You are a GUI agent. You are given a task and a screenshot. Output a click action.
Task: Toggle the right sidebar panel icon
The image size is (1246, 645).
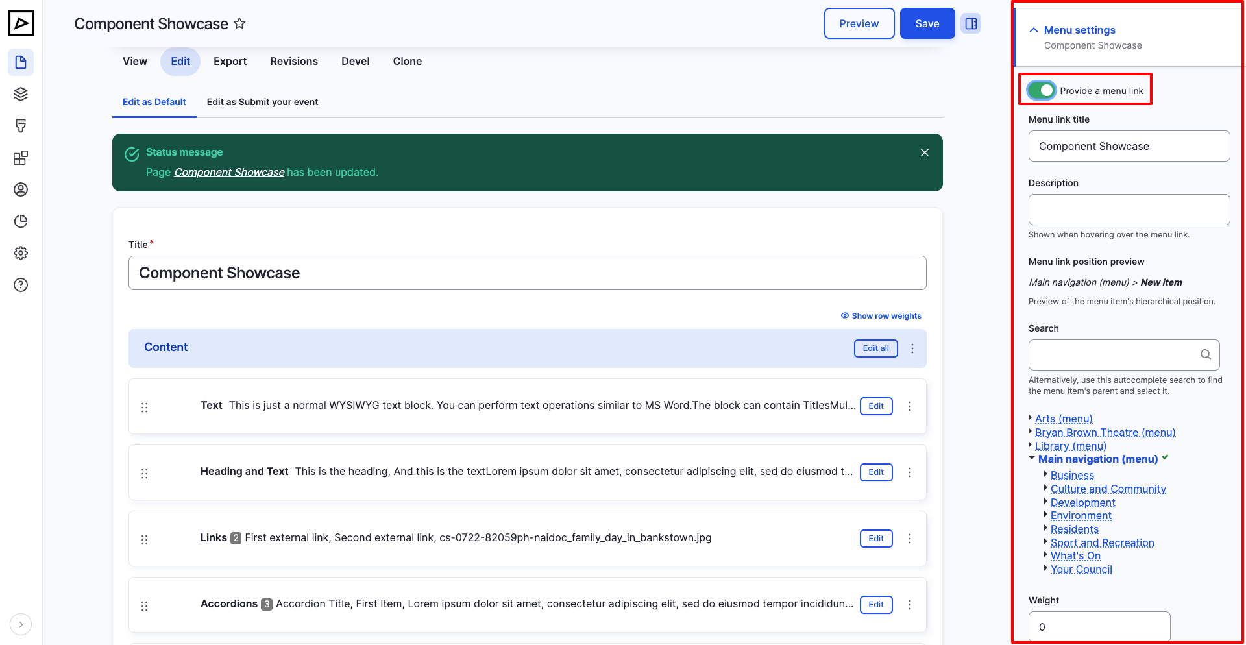(x=971, y=23)
